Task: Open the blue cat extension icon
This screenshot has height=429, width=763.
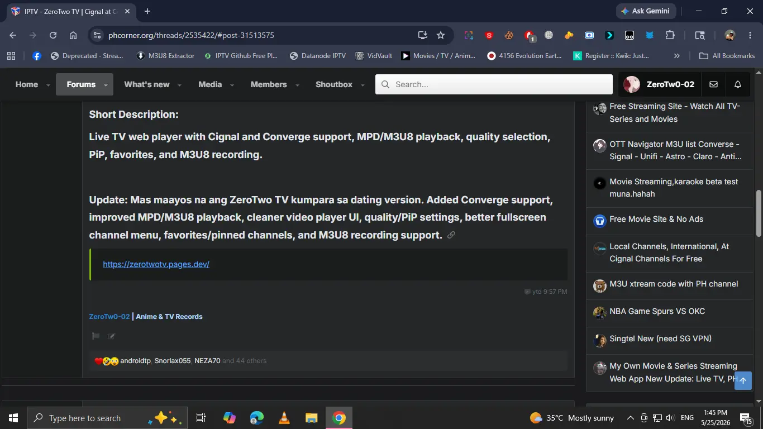Action: coord(650,35)
